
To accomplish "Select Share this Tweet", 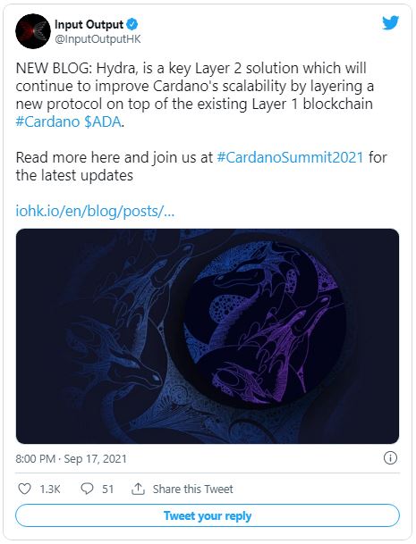I will (193, 490).
